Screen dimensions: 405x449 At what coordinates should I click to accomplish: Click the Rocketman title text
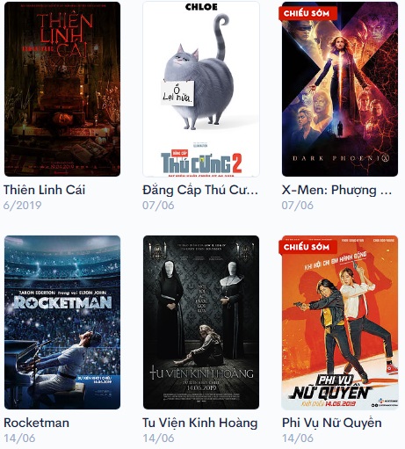click(x=36, y=423)
